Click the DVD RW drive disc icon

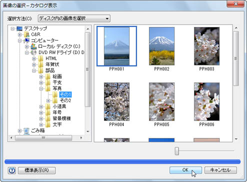click(x=33, y=52)
